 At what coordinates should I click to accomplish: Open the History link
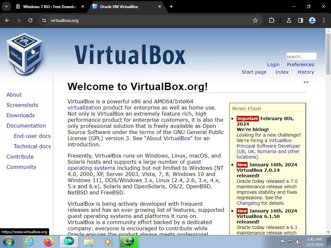306,72
